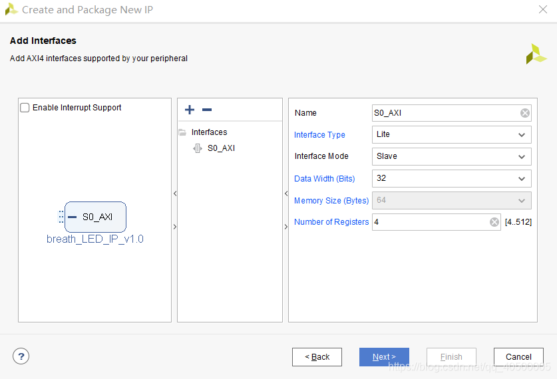Image resolution: width=557 pixels, height=379 pixels.
Task: Open the help question mark icon
Action: pyautogui.click(x=21, y=356)
